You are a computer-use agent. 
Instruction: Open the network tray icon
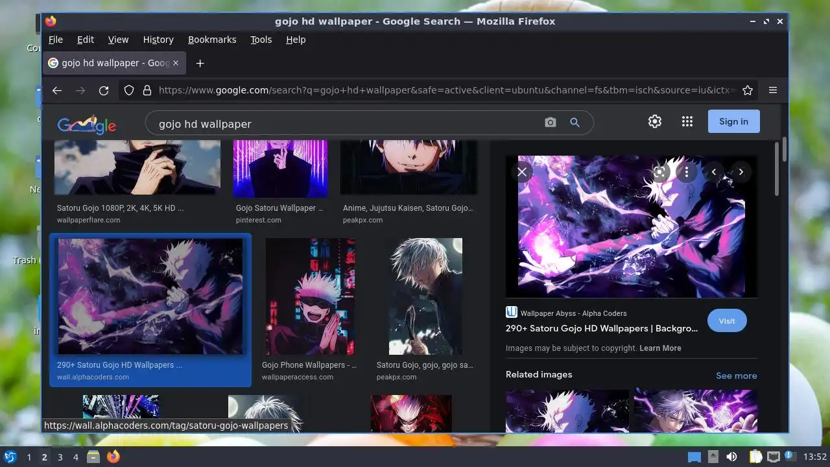(x=773, y=457)
